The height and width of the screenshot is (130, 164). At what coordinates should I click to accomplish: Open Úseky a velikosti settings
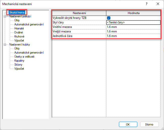pos(24,57)
